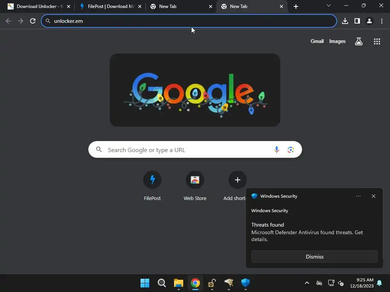The height and width of the screenshot is (292, 390).
Task: Open Windows Security shield in taskbar
Action: [246, 283]
